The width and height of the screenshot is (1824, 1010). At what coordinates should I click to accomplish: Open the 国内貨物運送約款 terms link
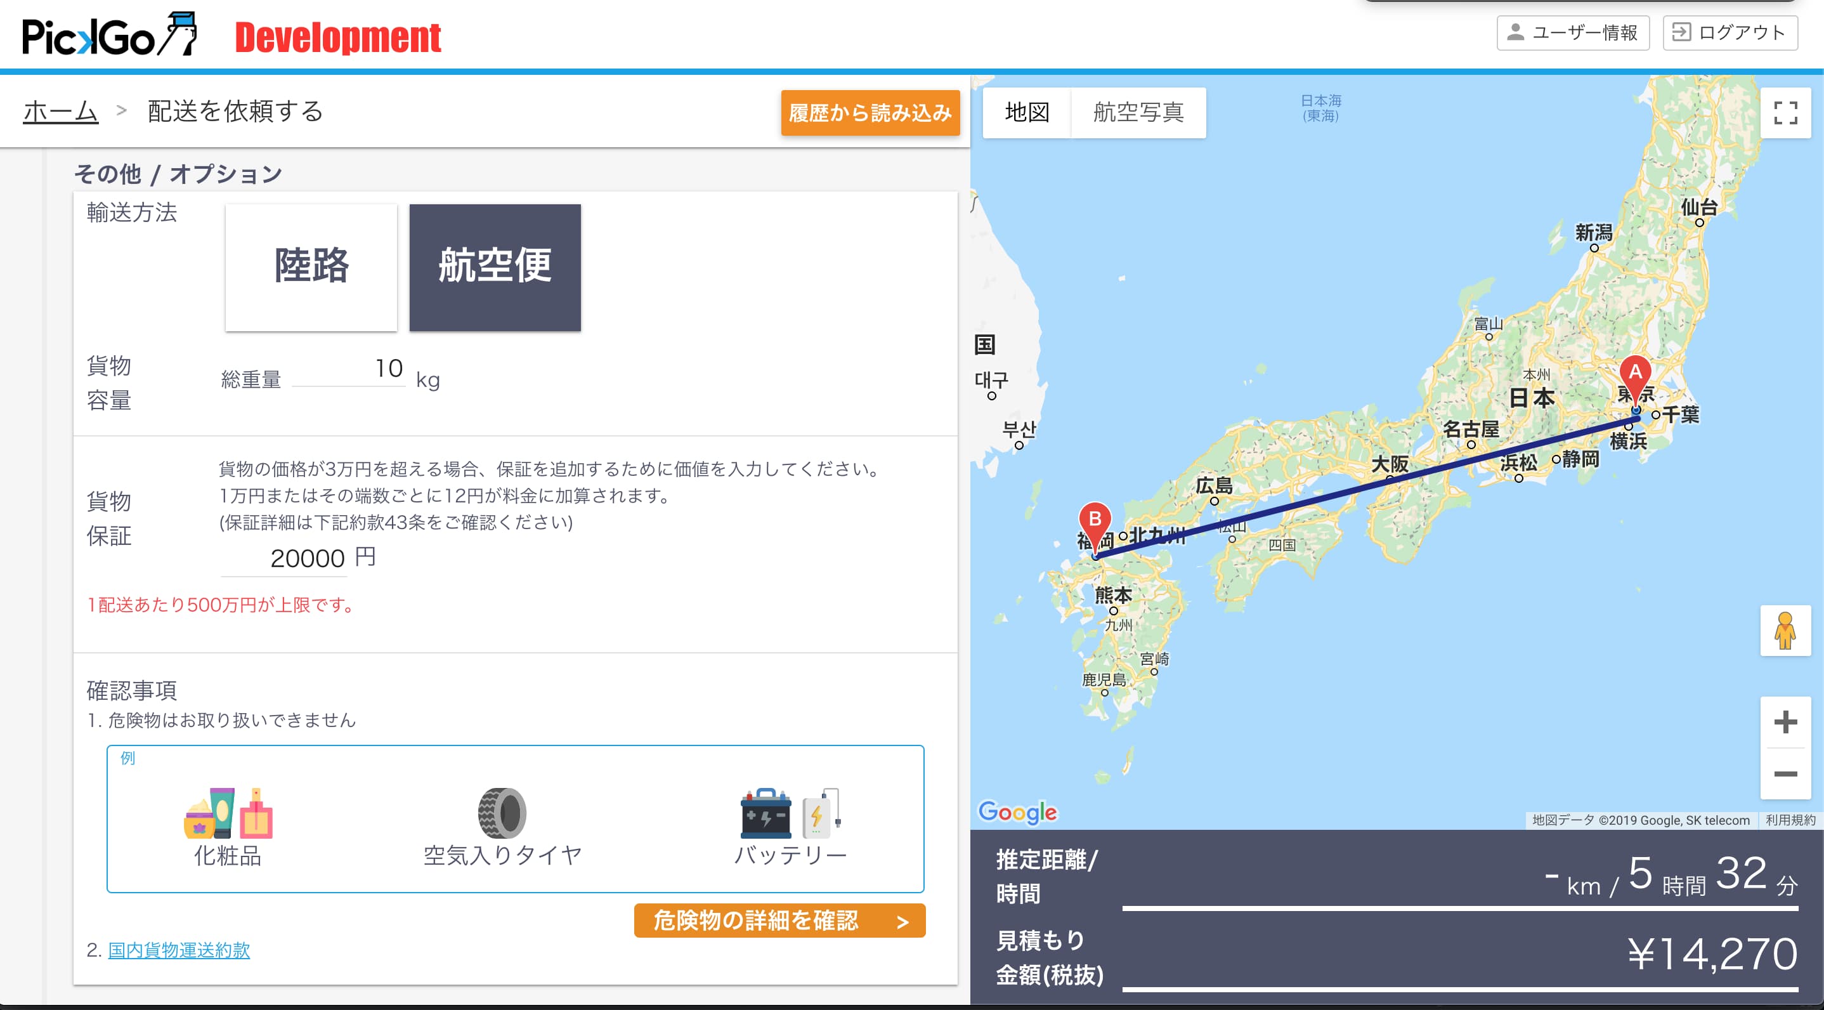click(178, 950)
